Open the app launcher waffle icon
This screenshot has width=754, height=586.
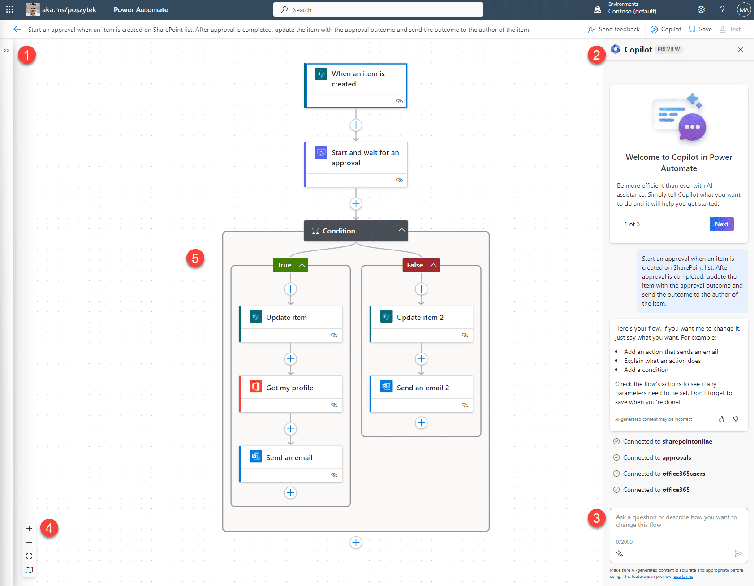(x=9, y=9)
